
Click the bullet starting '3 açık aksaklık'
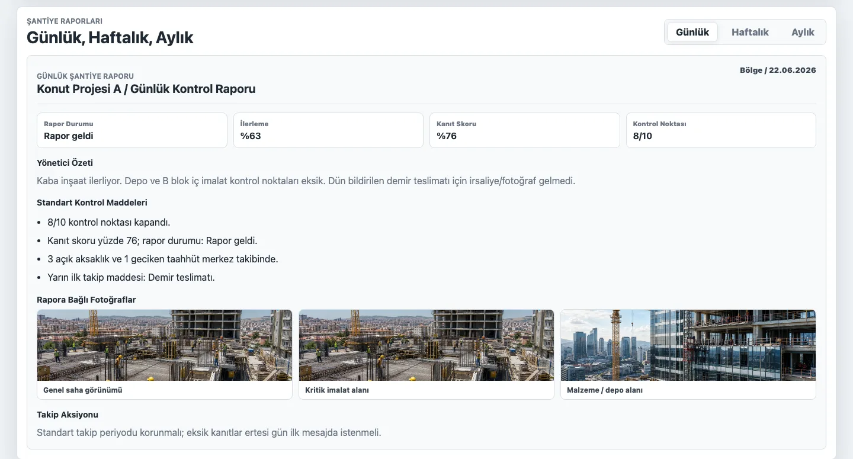tap(163, 259)
